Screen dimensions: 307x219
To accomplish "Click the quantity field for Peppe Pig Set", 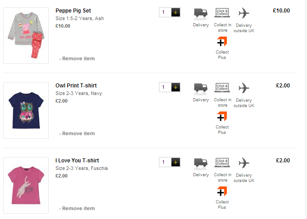I will (165, 12).
